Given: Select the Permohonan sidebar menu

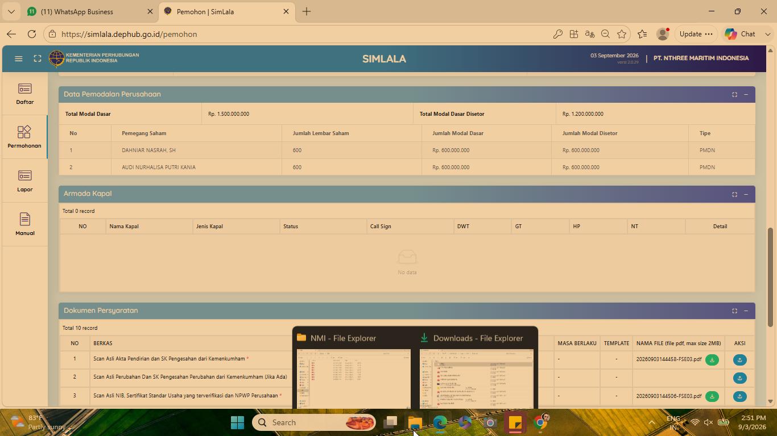Looking at the screenshot, I should click(x=24, y=138).
